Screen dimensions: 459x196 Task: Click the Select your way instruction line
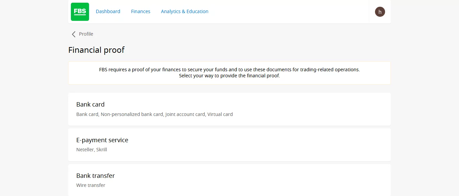pyautogui.click(x=229, y=76)
